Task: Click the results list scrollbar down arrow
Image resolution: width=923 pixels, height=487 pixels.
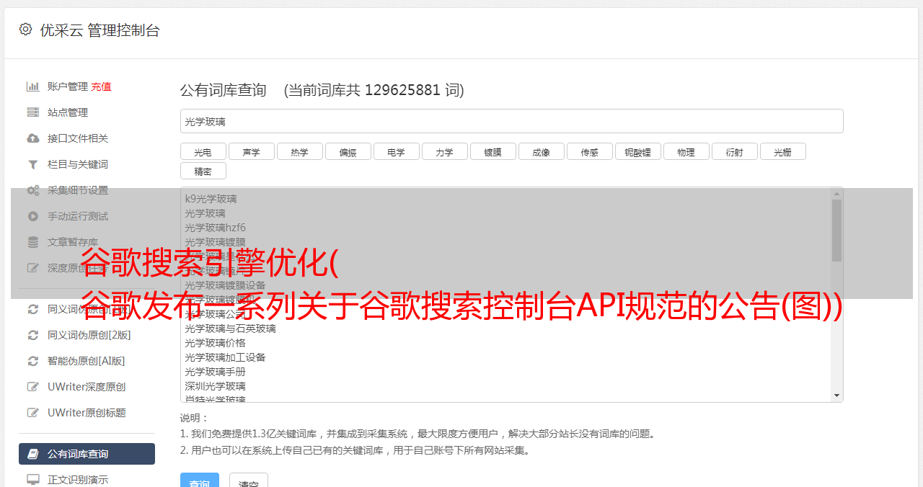Action: 836,396
